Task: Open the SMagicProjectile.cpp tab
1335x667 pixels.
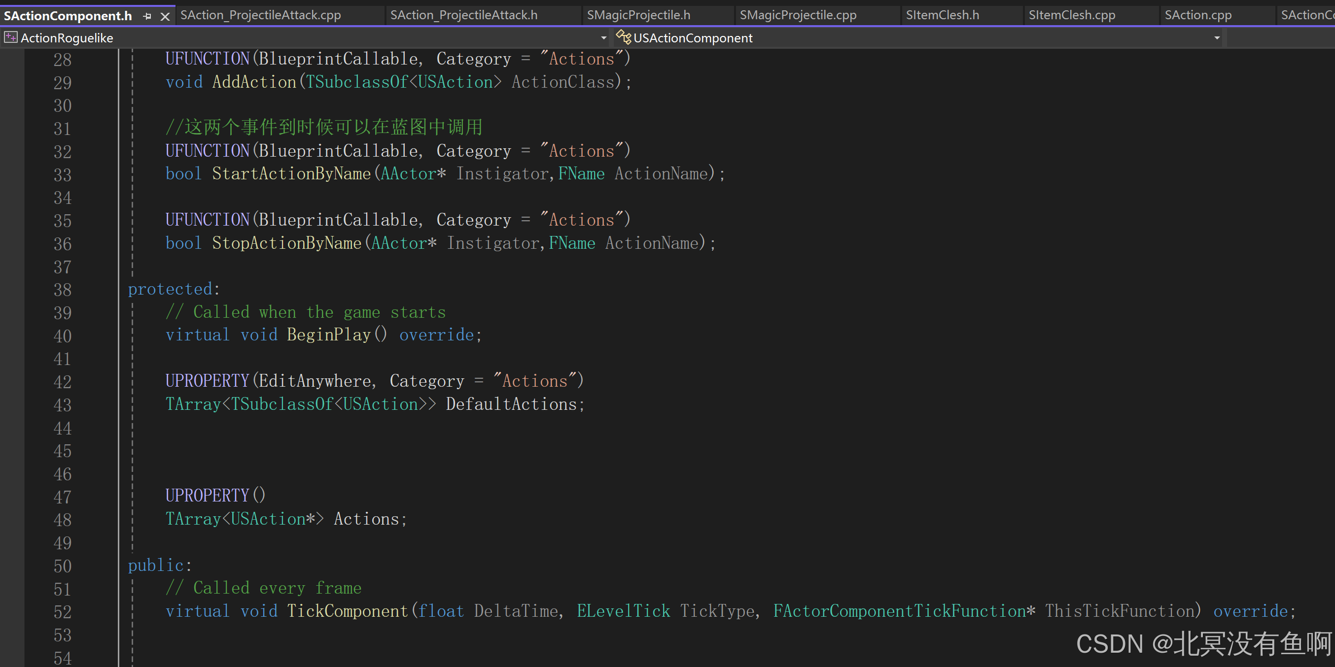Action: [x=798, y=15]
